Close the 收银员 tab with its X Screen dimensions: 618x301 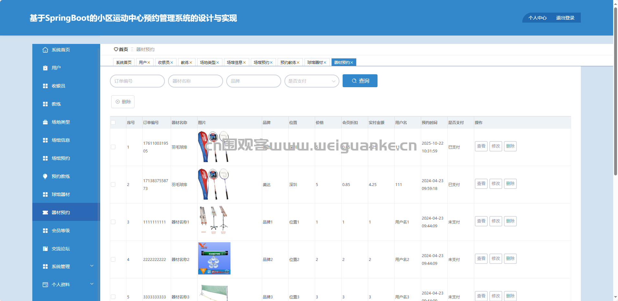click(172, 63)
